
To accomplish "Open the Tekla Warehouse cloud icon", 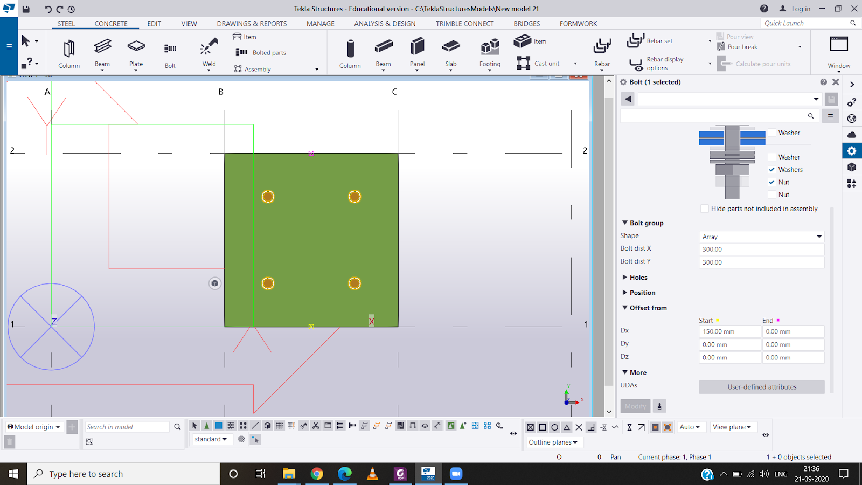I will [852, 135].
